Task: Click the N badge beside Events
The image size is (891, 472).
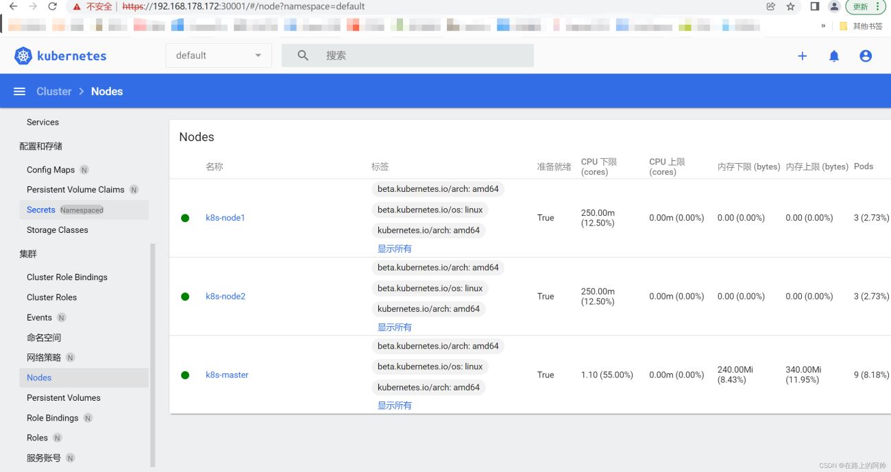Action: click(x=62, y=318)
